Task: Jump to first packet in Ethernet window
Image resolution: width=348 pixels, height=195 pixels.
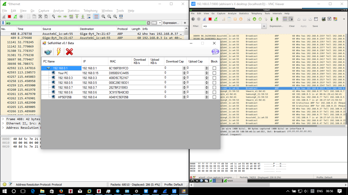Action: 77,17
